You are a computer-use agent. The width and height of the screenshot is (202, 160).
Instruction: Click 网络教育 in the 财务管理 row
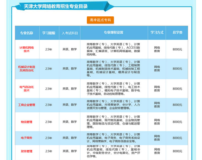[x=157, y=151]
